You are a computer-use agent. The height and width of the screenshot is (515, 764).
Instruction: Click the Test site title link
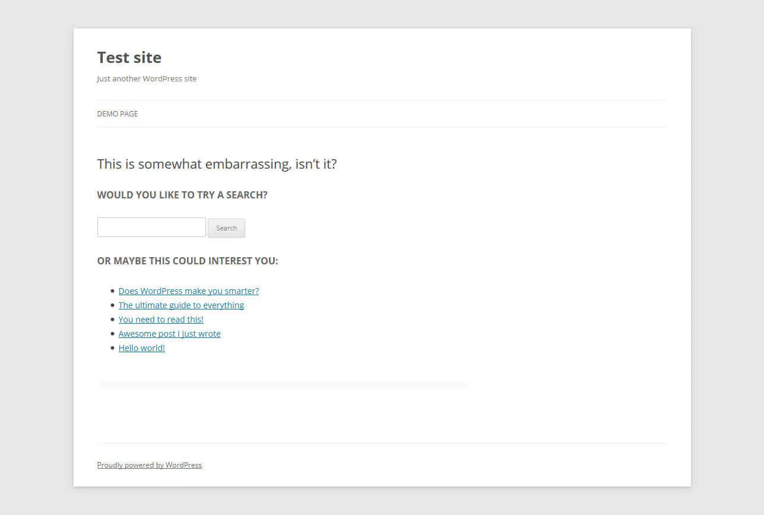click(x=129, y=58)
